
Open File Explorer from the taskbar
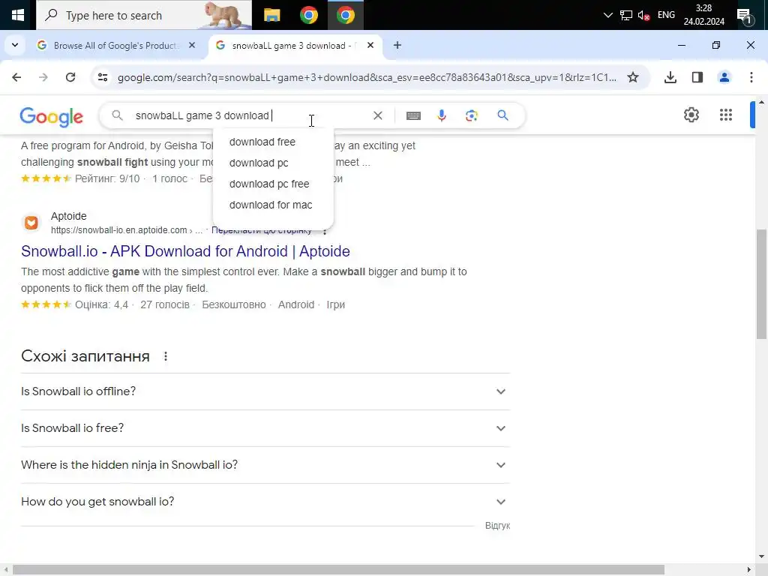point(271,15)
